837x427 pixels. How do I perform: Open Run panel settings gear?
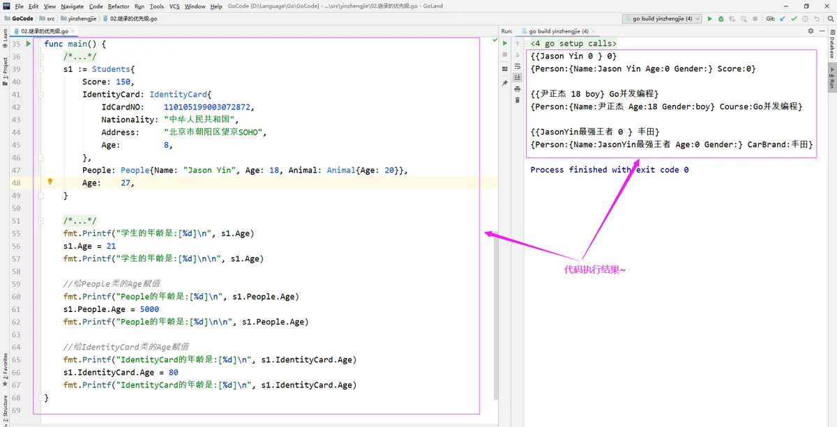810,31
